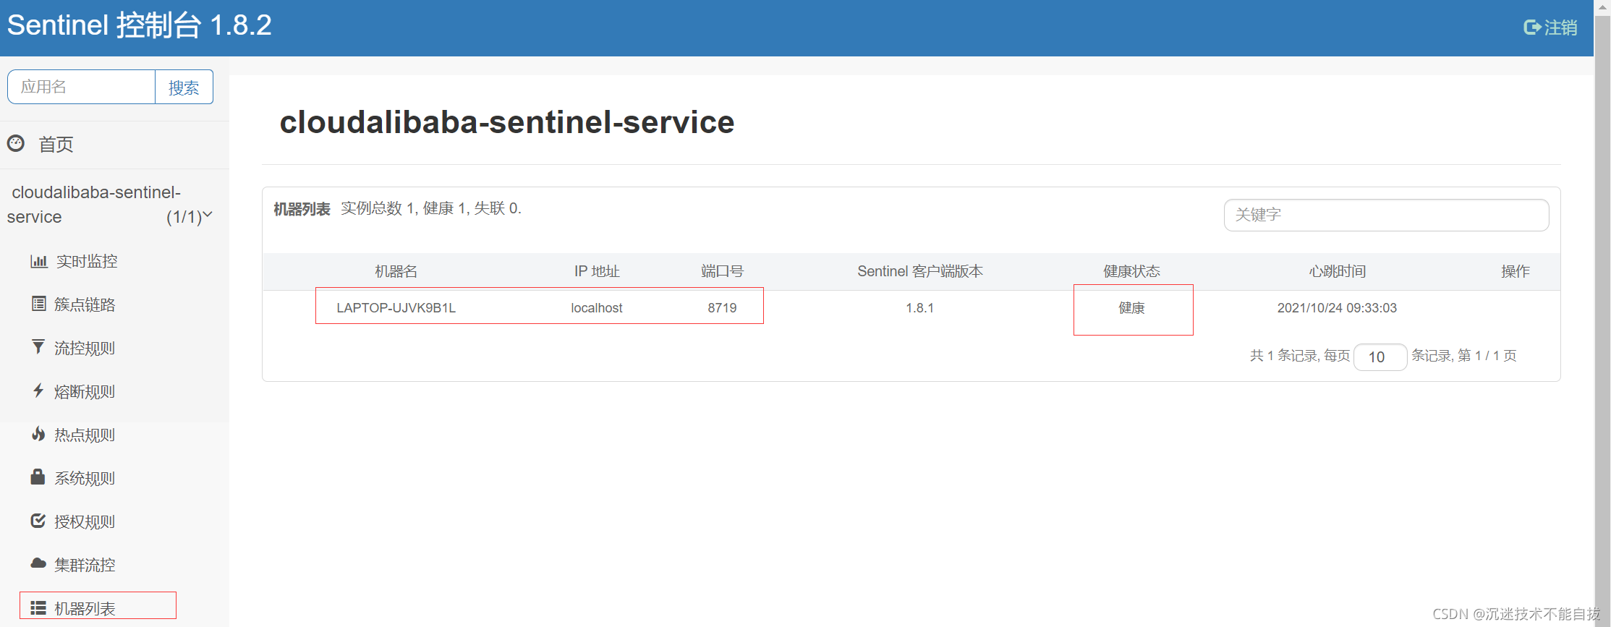1611x627 pixels.
Task: Click instance summary 实例总数 1 text
Action: click(x=431, y=208)
